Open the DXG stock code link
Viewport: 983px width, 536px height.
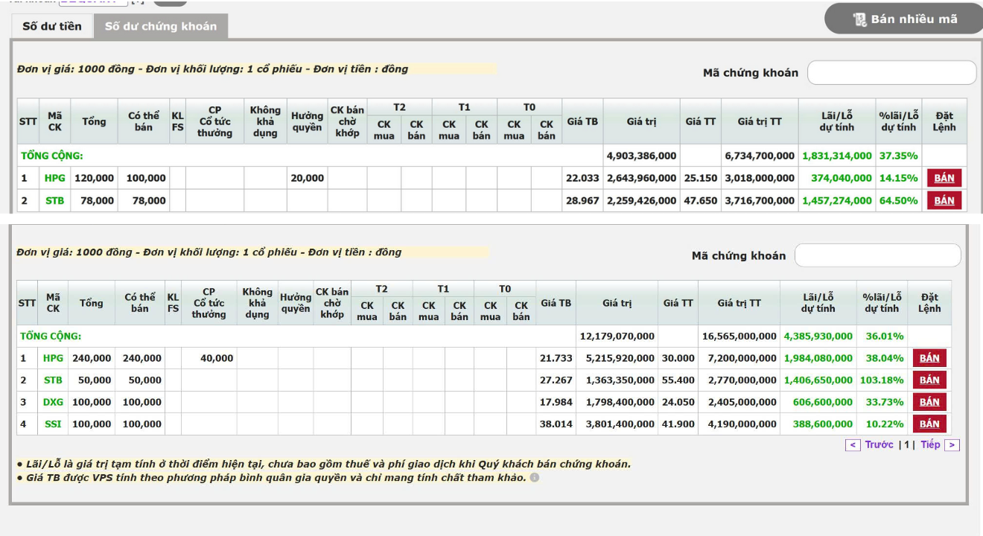tap(53, 402)
